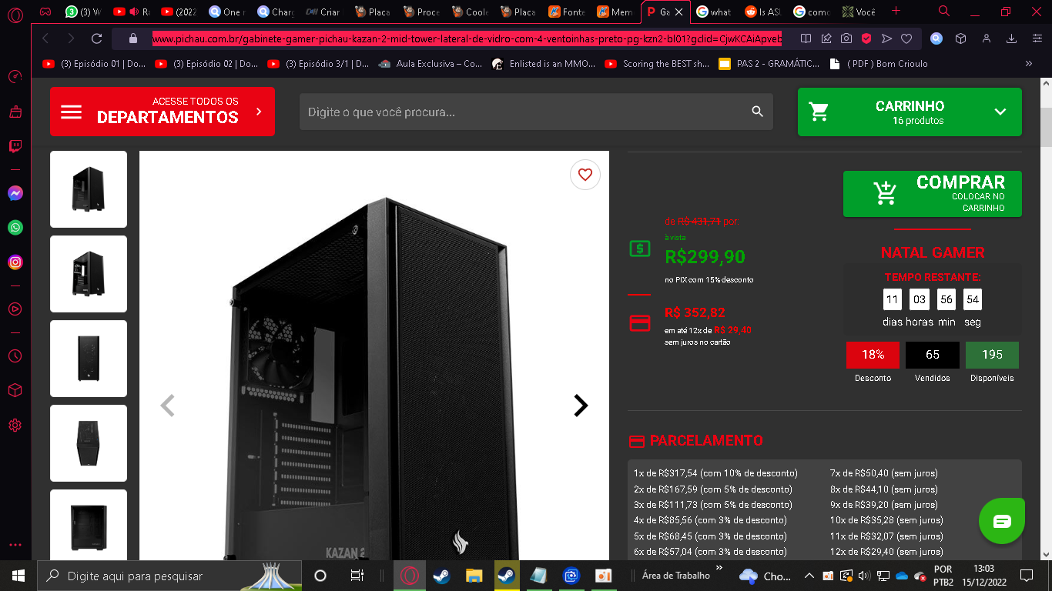Expand hidden system tray icons
Image resolution: width=1052 pixels, height=591 pixels.
coord(809,576)
